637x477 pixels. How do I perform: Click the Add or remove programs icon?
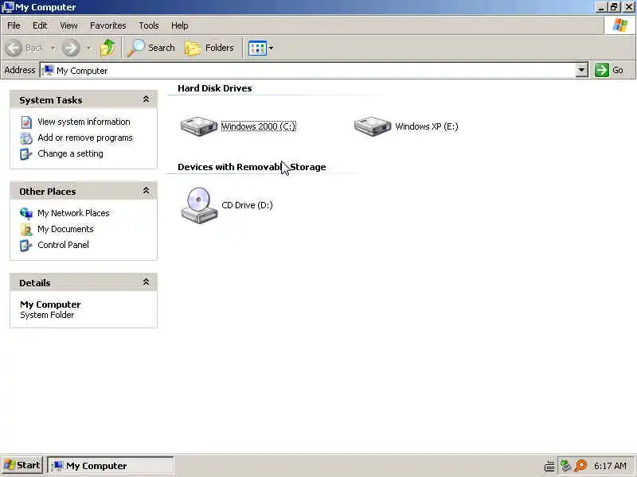tap(26, 138)
